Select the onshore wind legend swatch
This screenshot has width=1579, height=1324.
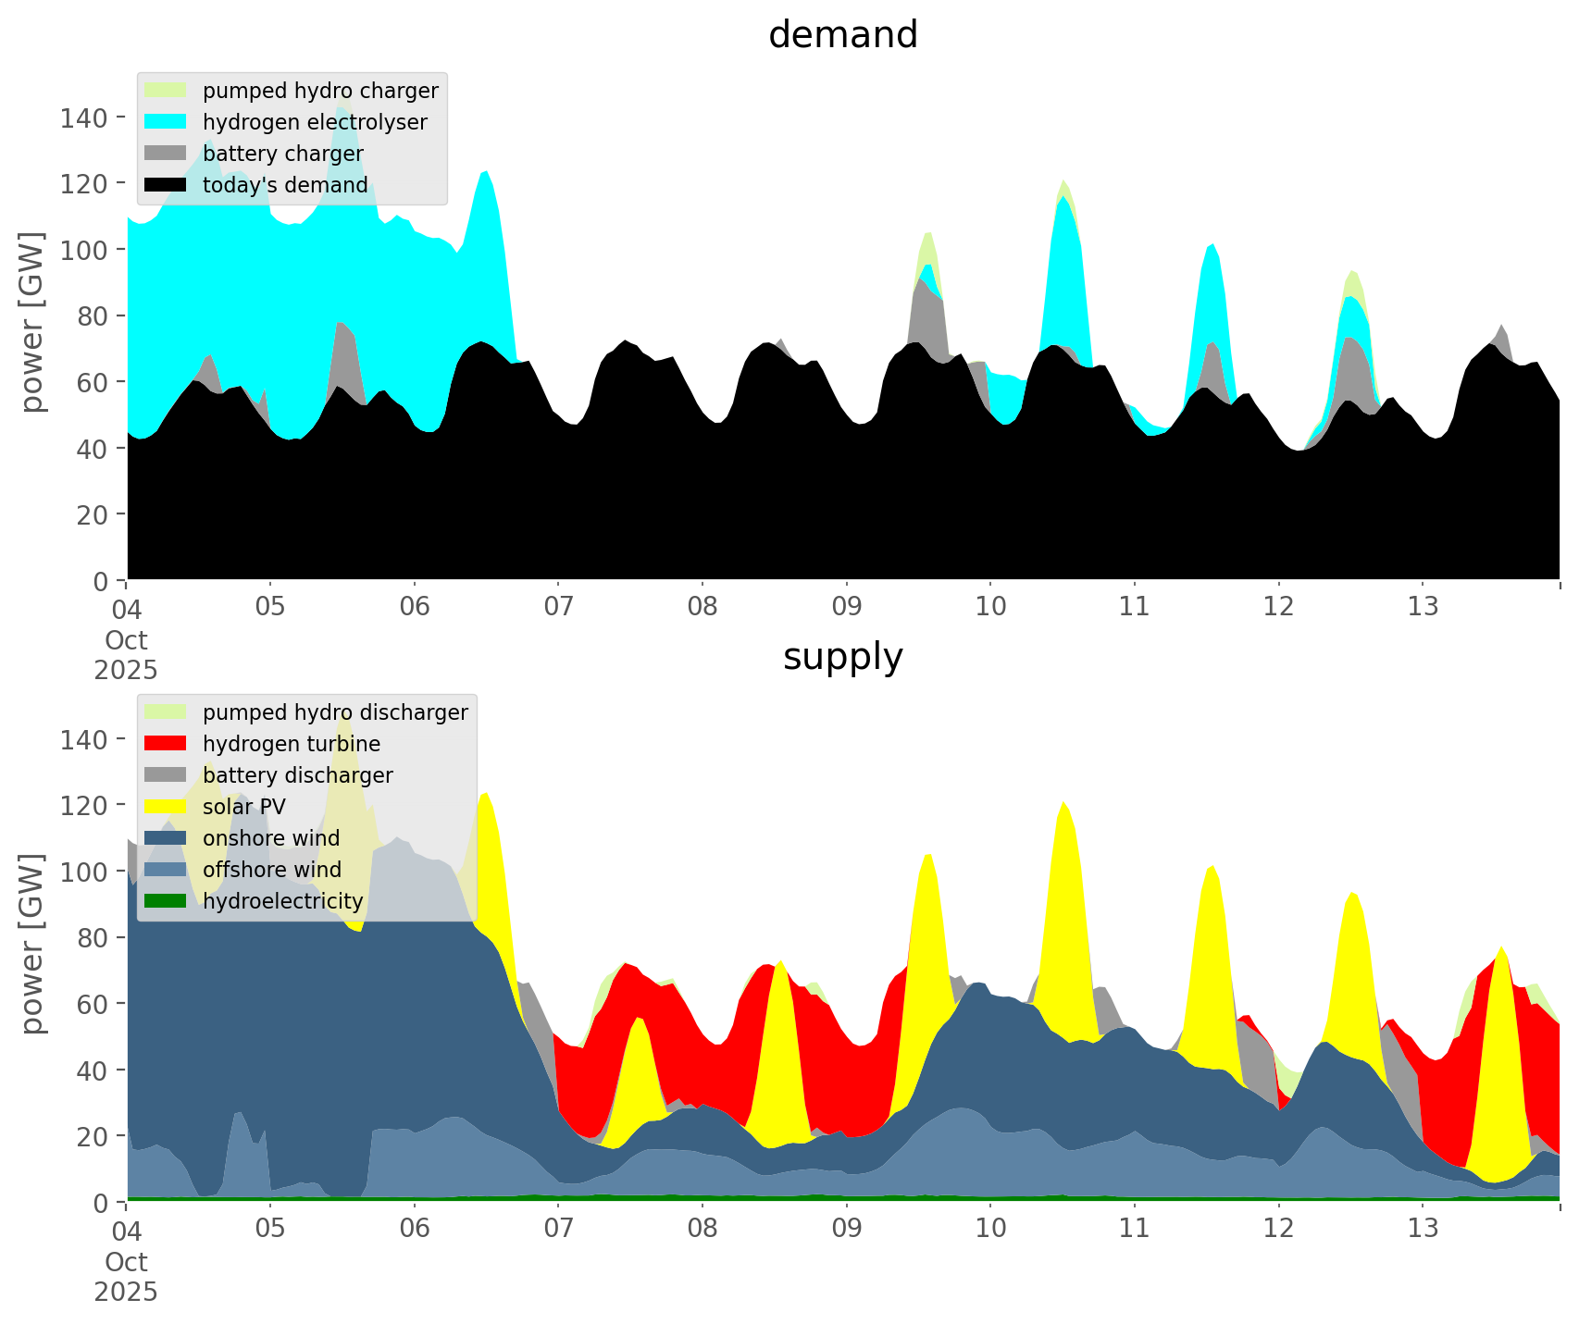tap(166, 838)
